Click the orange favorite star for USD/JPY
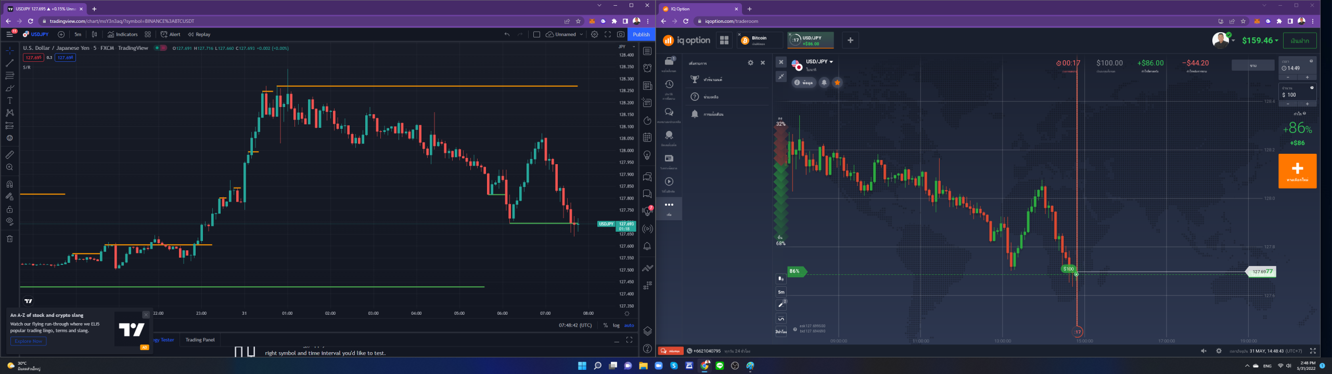The height and width of the screenshot is (374, 1332). click(x=837, y=83)
